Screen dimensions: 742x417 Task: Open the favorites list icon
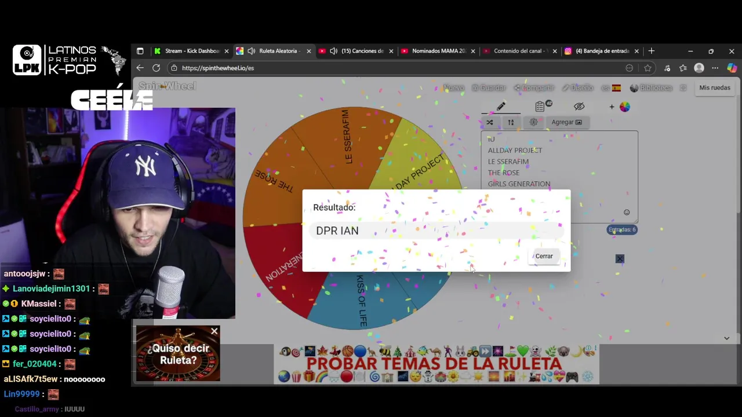[683, 68]
